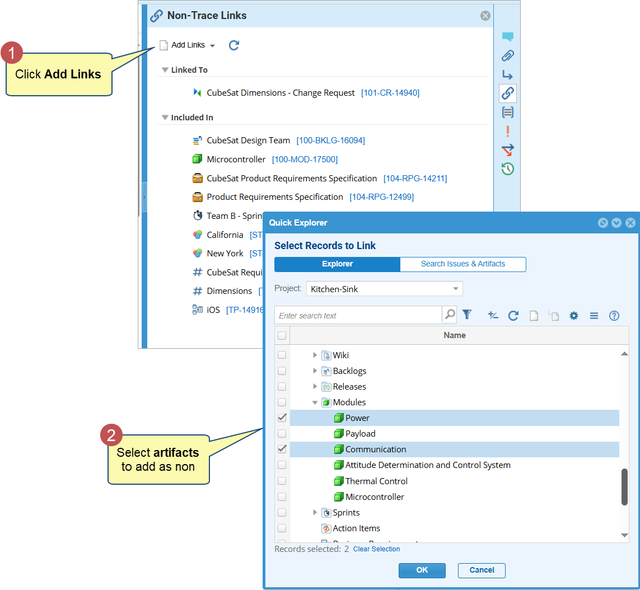The height and width of the screenshot is (590, 640).
Task: Open the history clock icon in sidebar
Action: click(x=507, y=168)
